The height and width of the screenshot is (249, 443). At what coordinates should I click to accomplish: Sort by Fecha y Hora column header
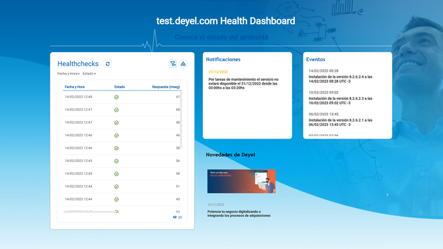click(75, 87)
